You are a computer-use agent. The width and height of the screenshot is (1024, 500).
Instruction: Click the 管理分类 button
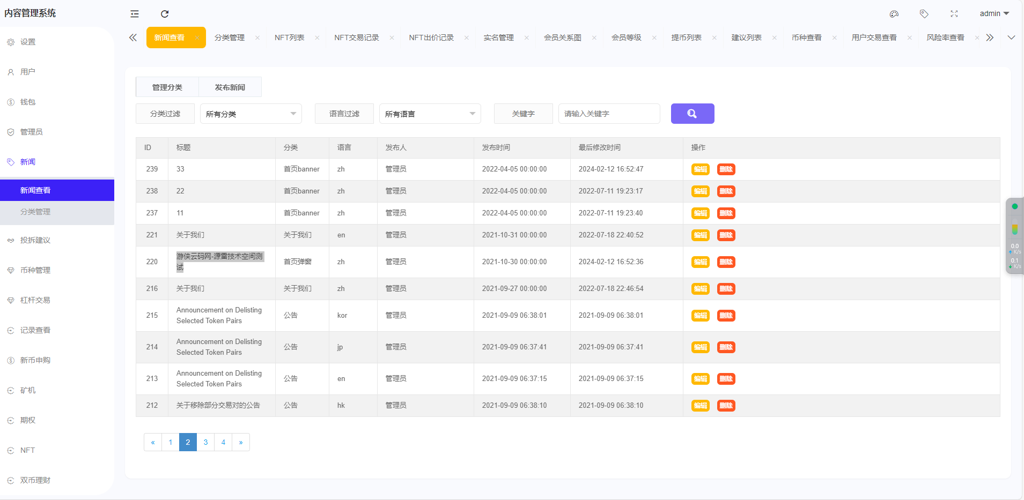(x=167, y=87)
